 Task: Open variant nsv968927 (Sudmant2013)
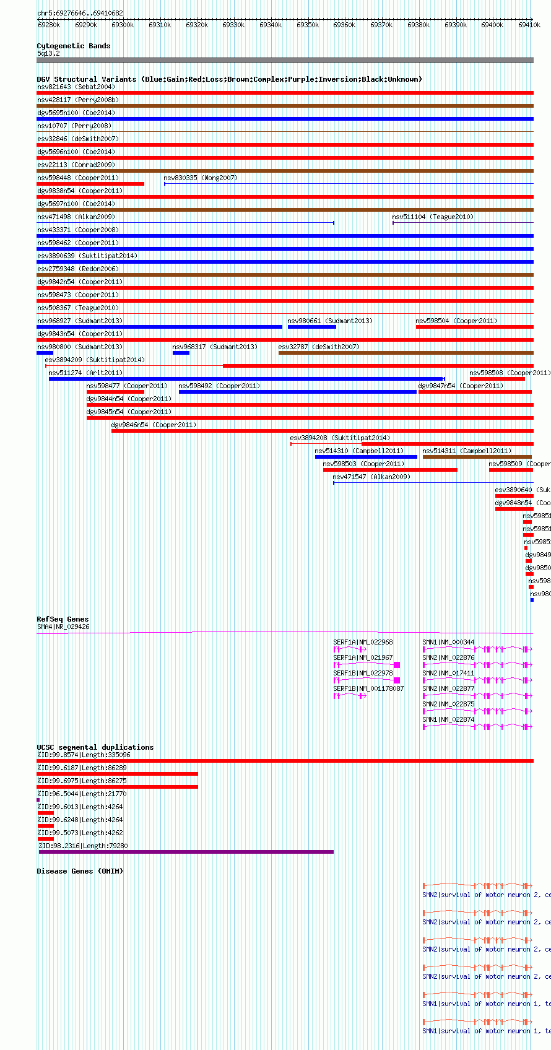tap(80, 321)
